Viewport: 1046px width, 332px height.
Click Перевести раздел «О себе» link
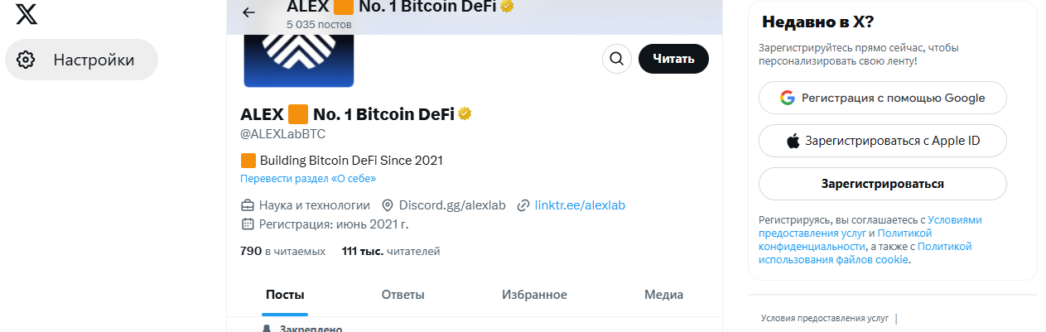(x=308, y=179)
